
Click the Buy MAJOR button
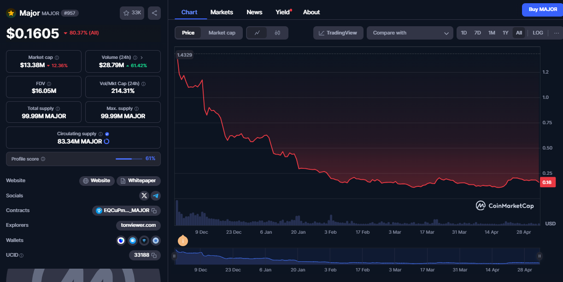tap(542, 10)
